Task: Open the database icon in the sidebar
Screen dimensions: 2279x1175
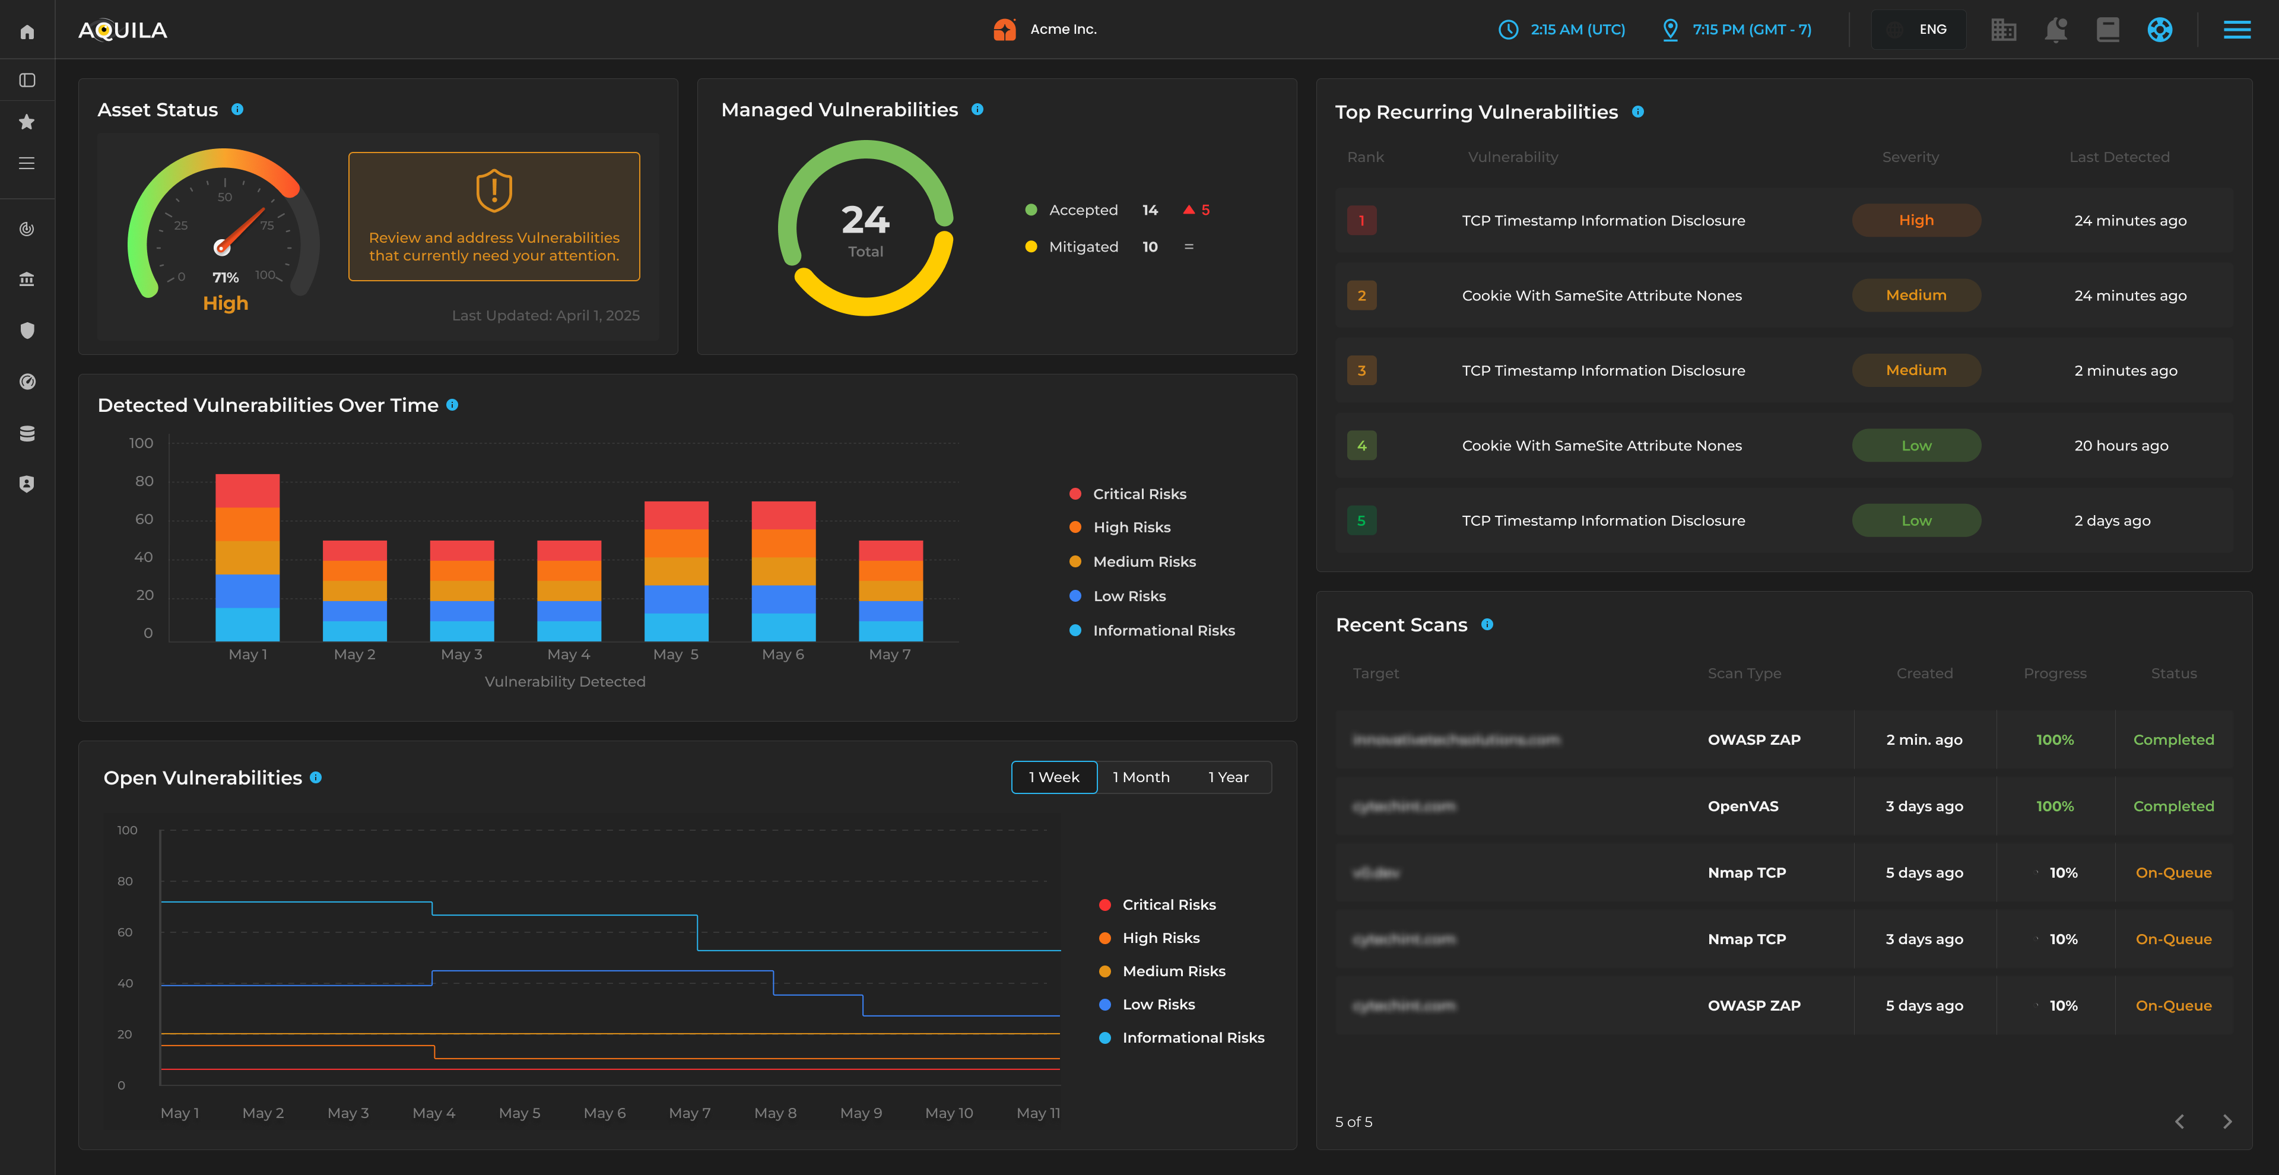Action: pos(27,434)
